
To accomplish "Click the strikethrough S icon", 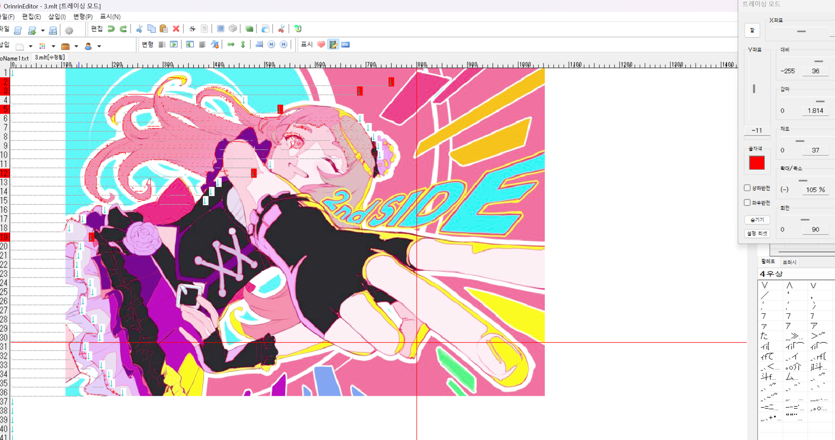I will [x=192, y=29].
